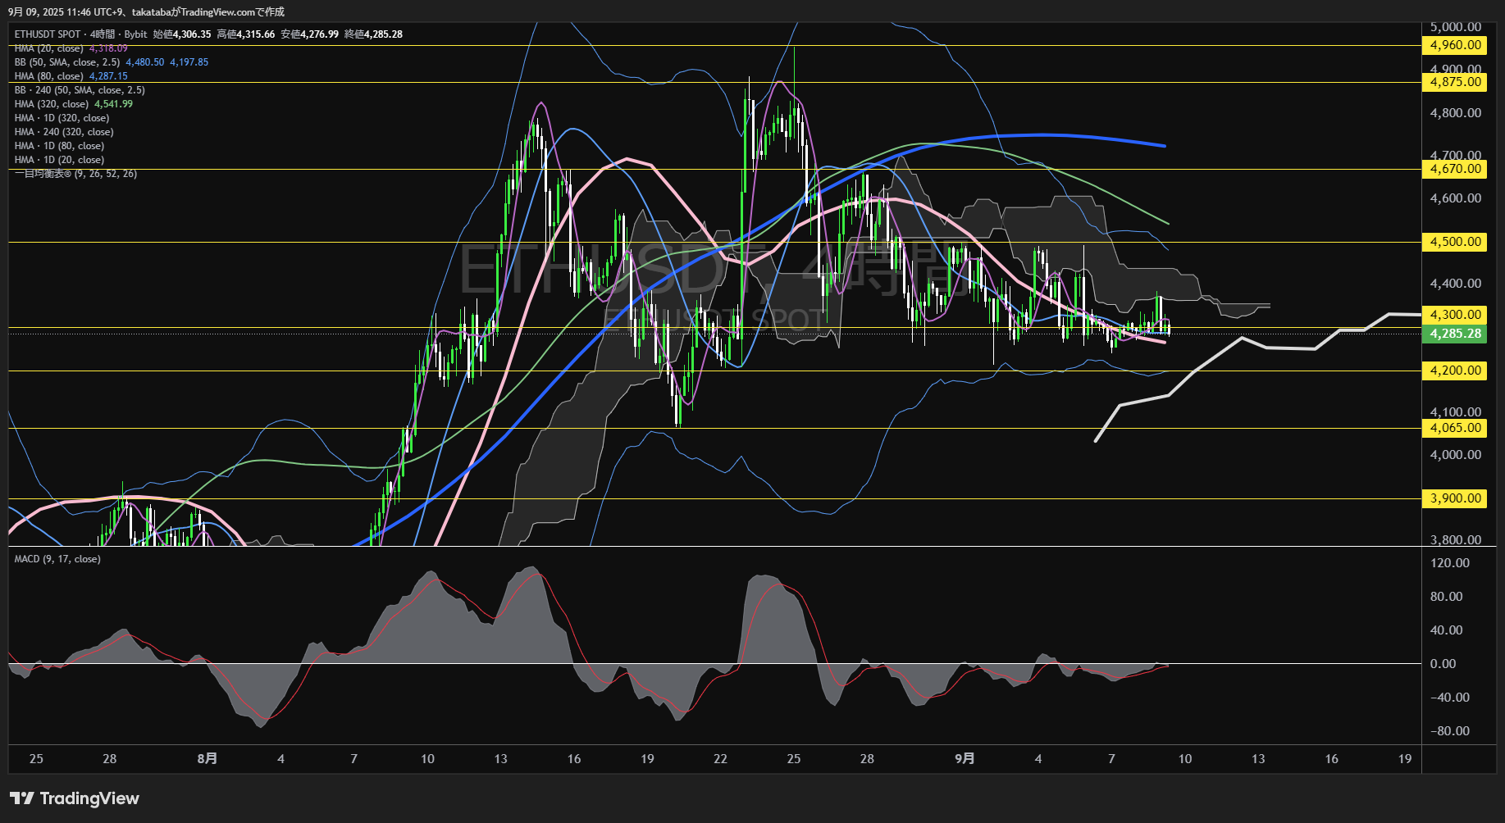Click the BB upper value 4,480.50
The image size is (1505, 823).
145,62
